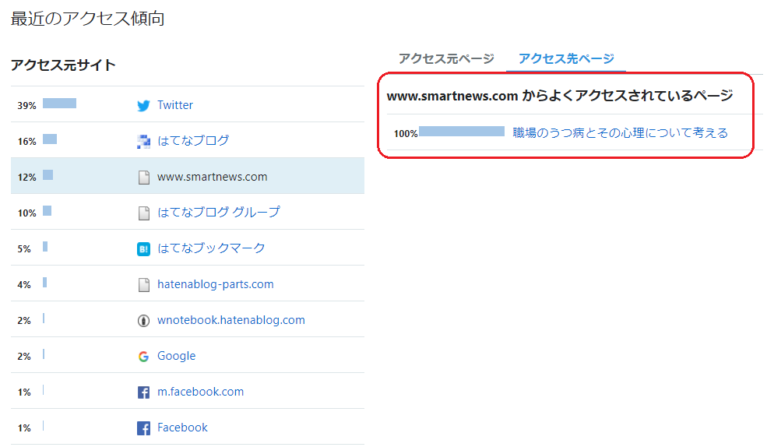Click the Facebook icon in the last row

(143, 428)
